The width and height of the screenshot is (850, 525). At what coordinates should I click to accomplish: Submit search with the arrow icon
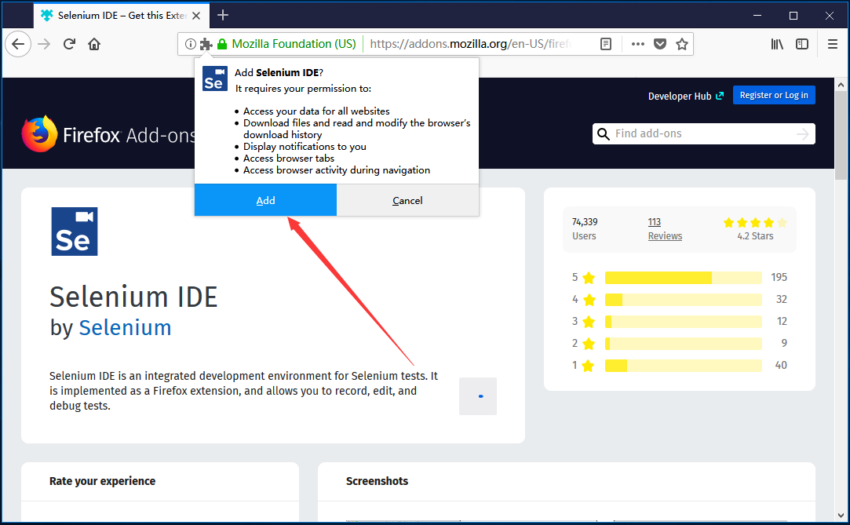point(803,134)
